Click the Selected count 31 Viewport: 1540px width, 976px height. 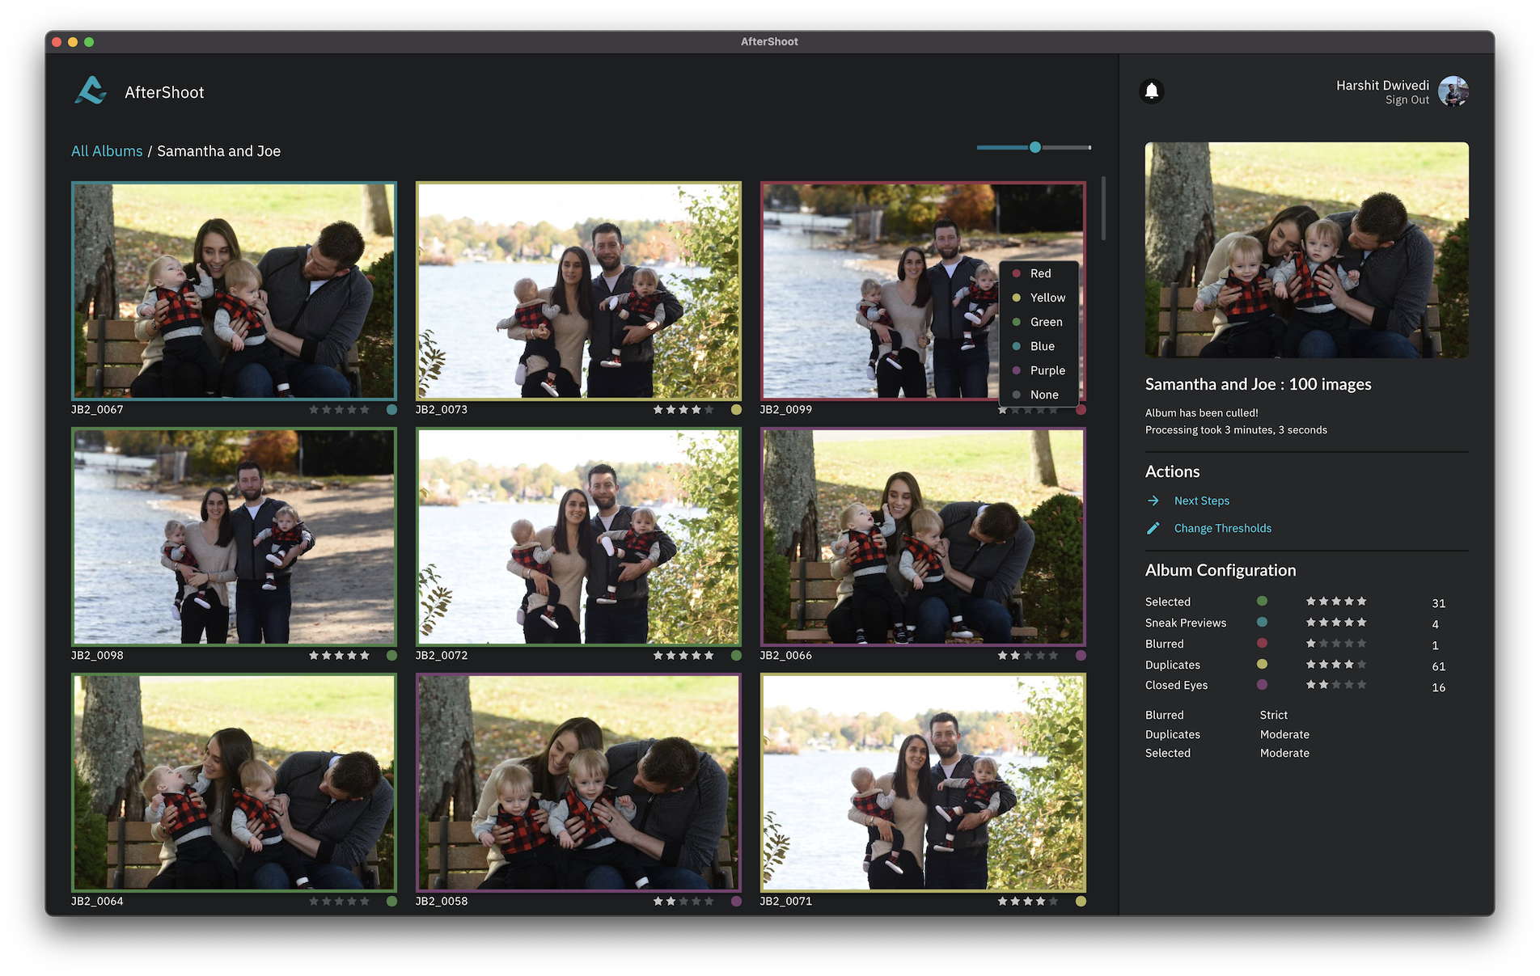(x=1439, y=604)
